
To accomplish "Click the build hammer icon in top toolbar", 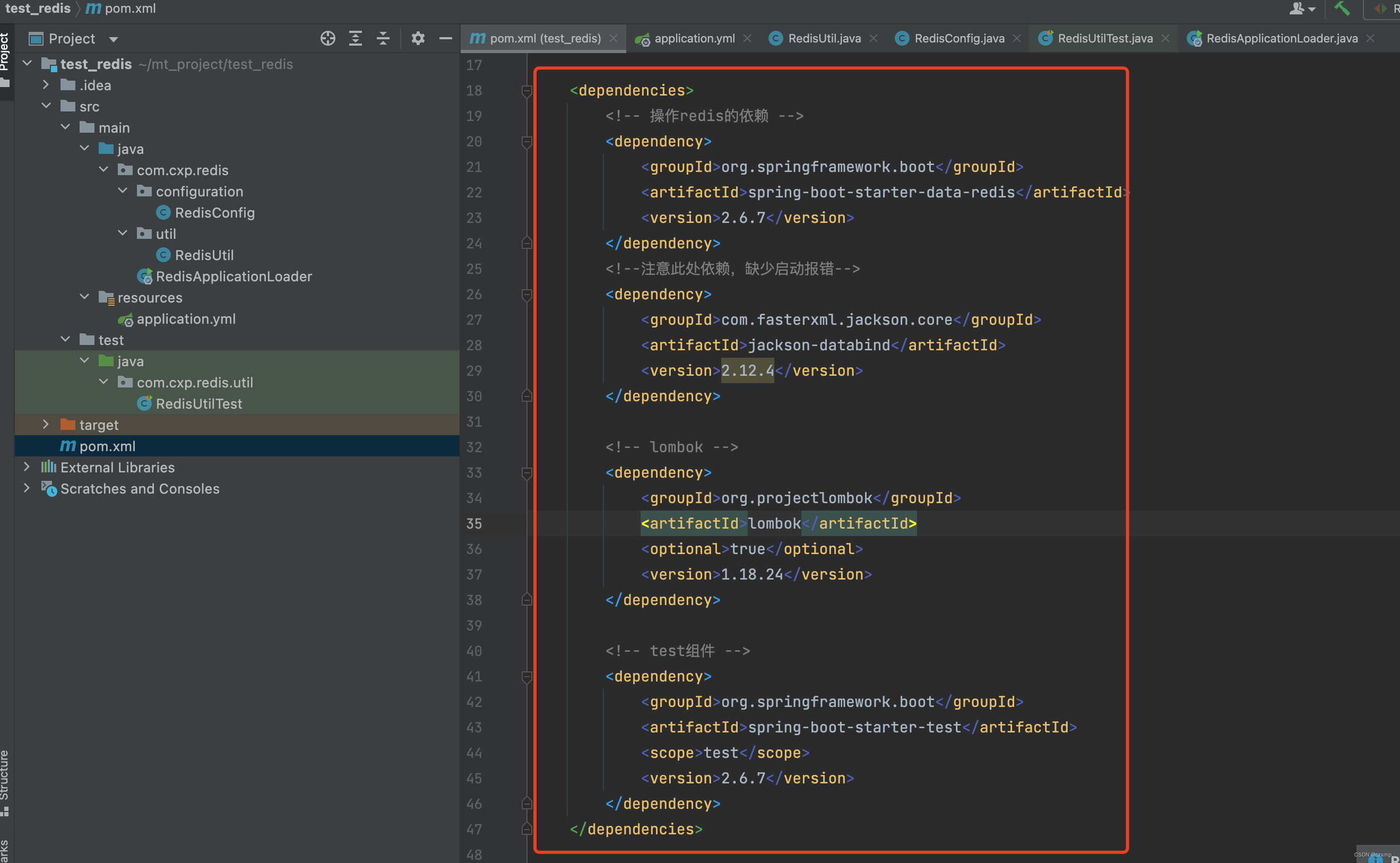I will click(1342, 8).
